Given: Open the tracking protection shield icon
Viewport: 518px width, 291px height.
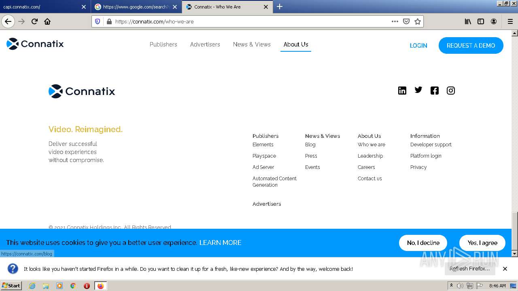Looking at the screenshot, I should click(98, 21).
